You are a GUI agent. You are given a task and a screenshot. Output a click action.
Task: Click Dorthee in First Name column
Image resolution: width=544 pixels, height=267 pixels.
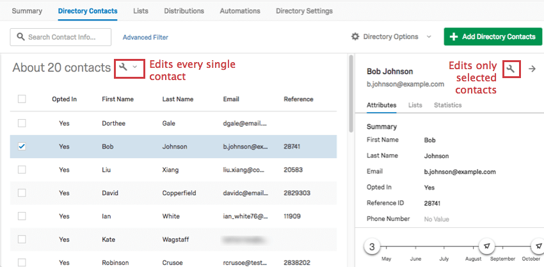(113, 124)
